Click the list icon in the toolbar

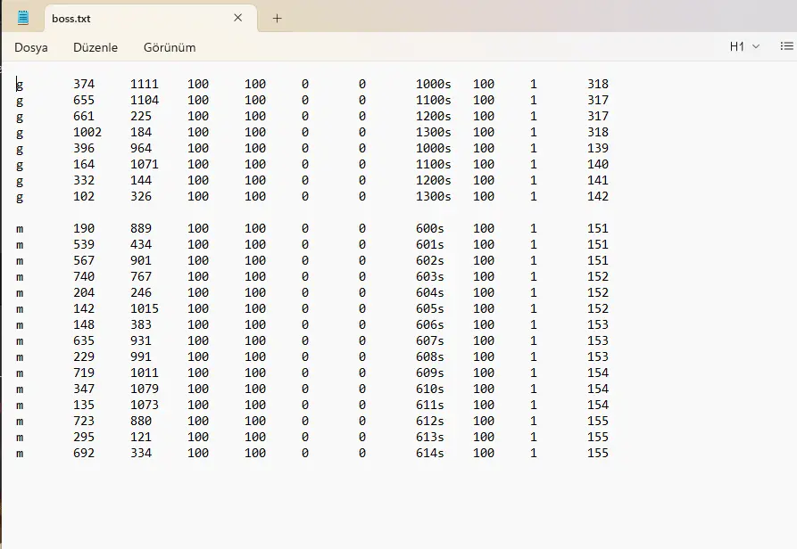[787, 46]
